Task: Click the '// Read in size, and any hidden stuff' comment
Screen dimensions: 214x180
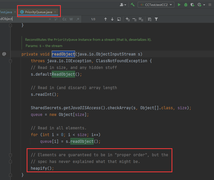Action: [74, 68]
